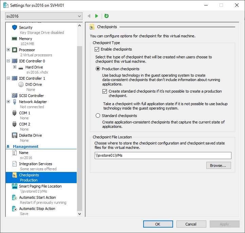Click the COM 1 port icon
Screen dimensions: 245x233
coord(14,113)
